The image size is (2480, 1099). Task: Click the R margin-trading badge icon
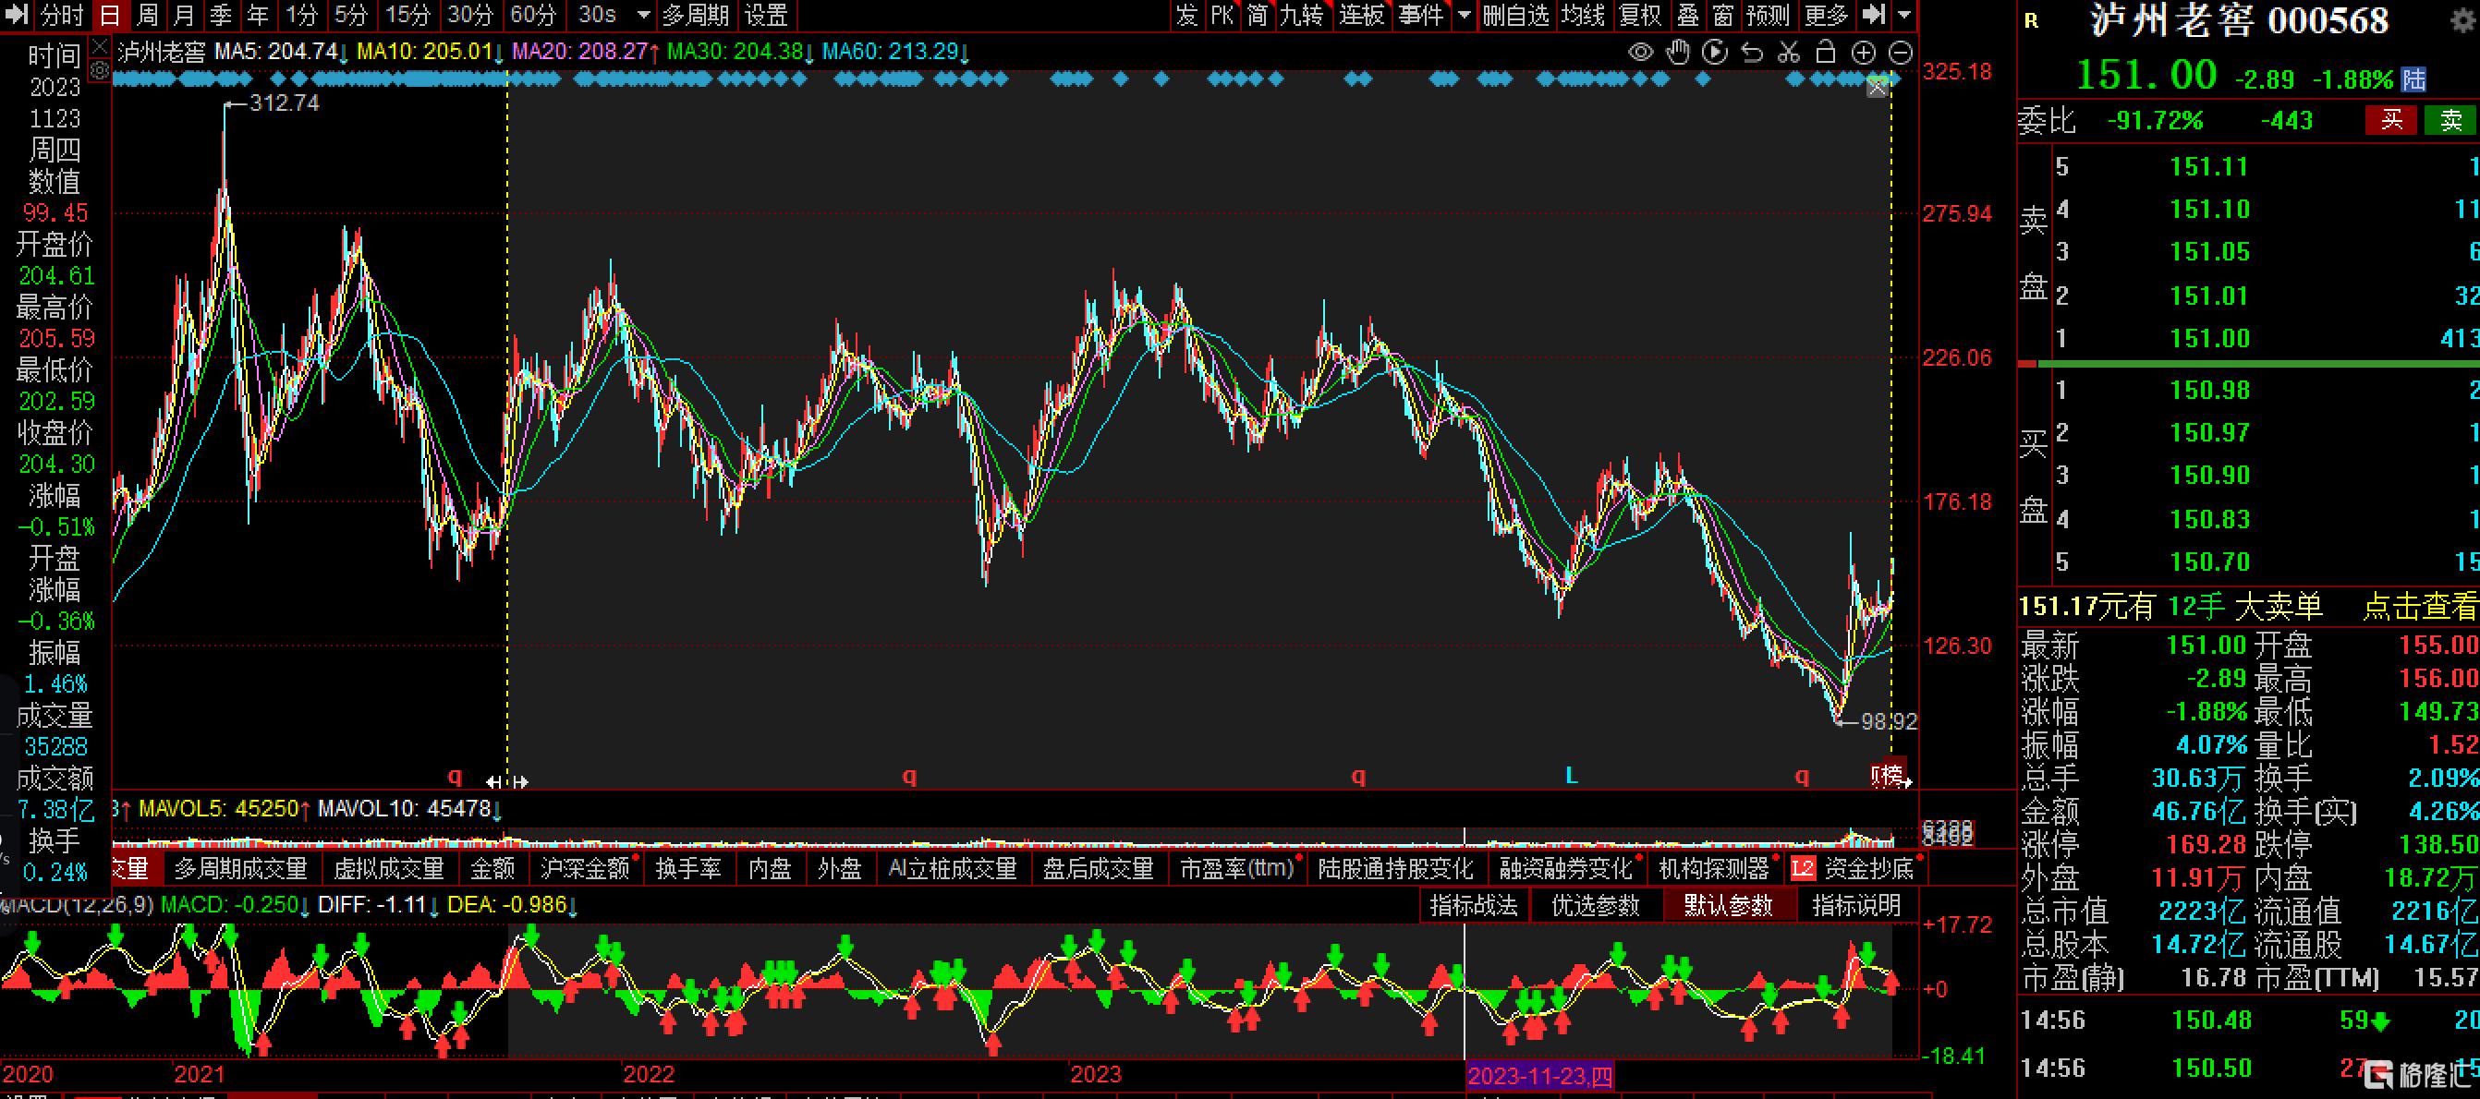coord(2031,21)
